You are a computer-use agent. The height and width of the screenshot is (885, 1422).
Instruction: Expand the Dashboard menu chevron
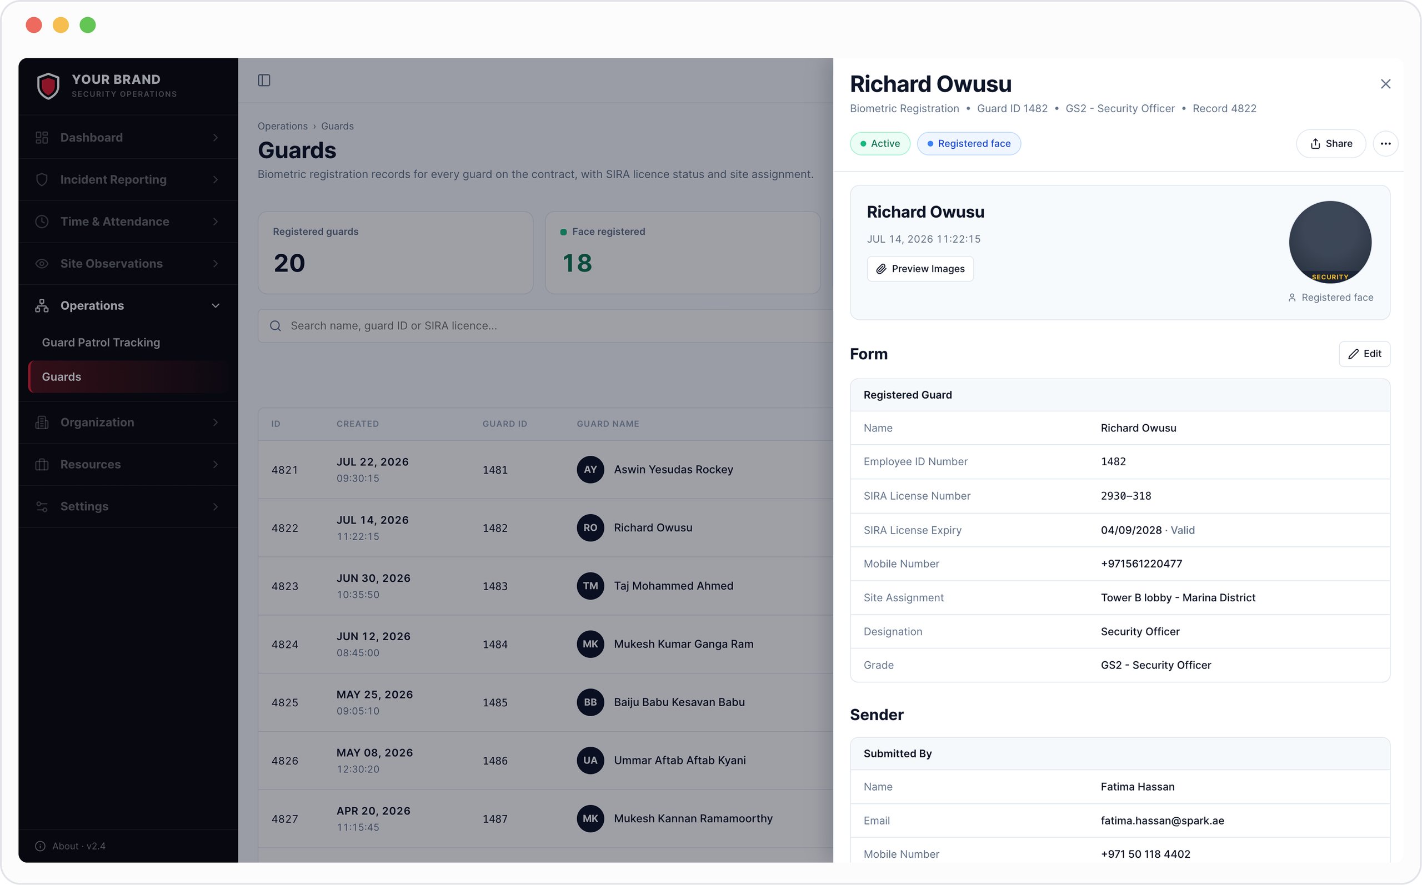(x=216, y=138)
